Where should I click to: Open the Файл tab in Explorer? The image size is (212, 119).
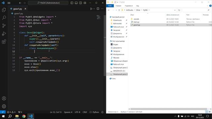coord(110,6)
